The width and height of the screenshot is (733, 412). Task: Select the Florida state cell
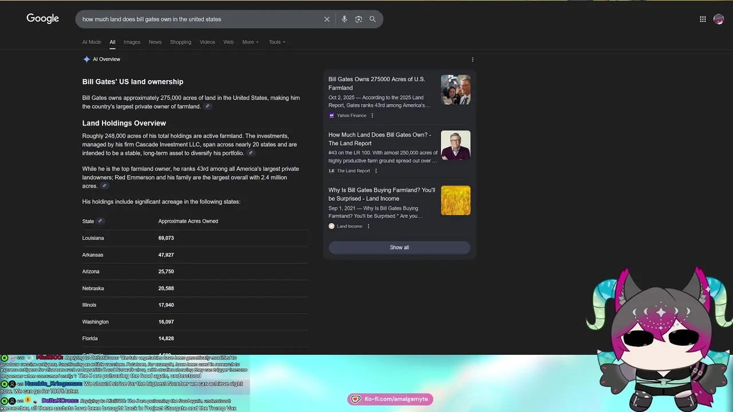[x=90, y=338]
